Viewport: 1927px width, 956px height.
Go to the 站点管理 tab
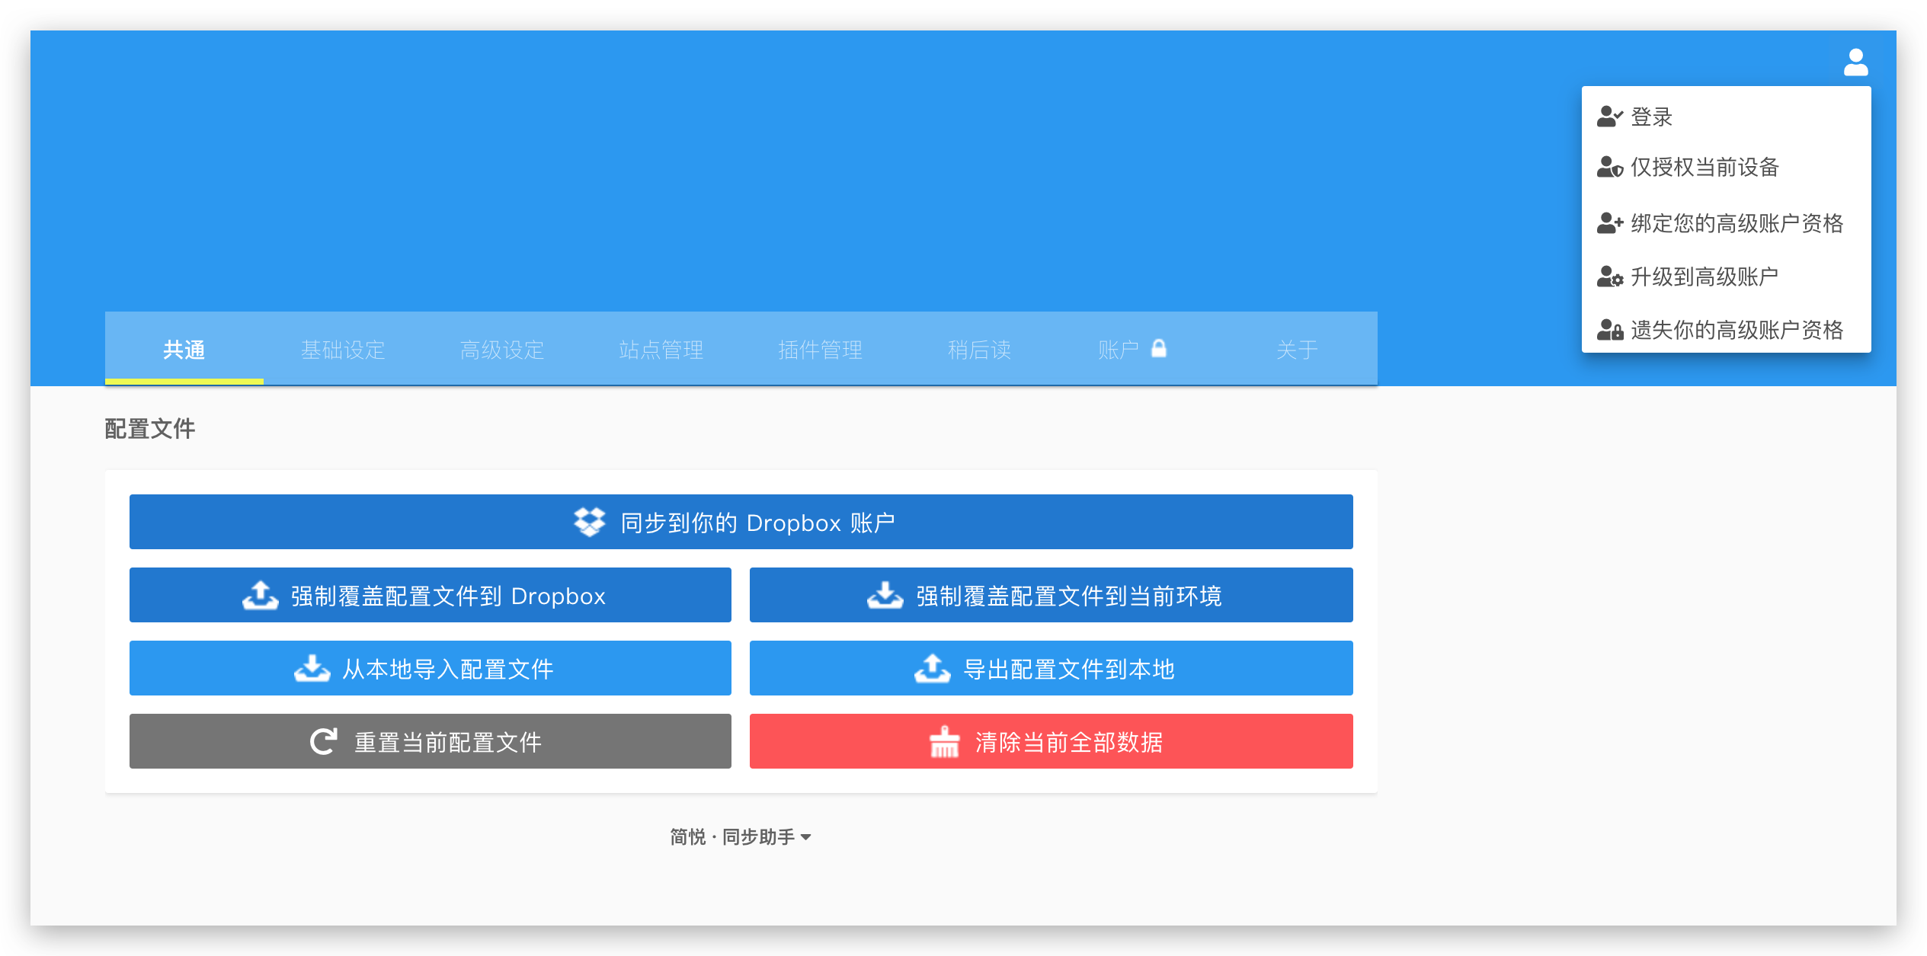coord(661,349)
